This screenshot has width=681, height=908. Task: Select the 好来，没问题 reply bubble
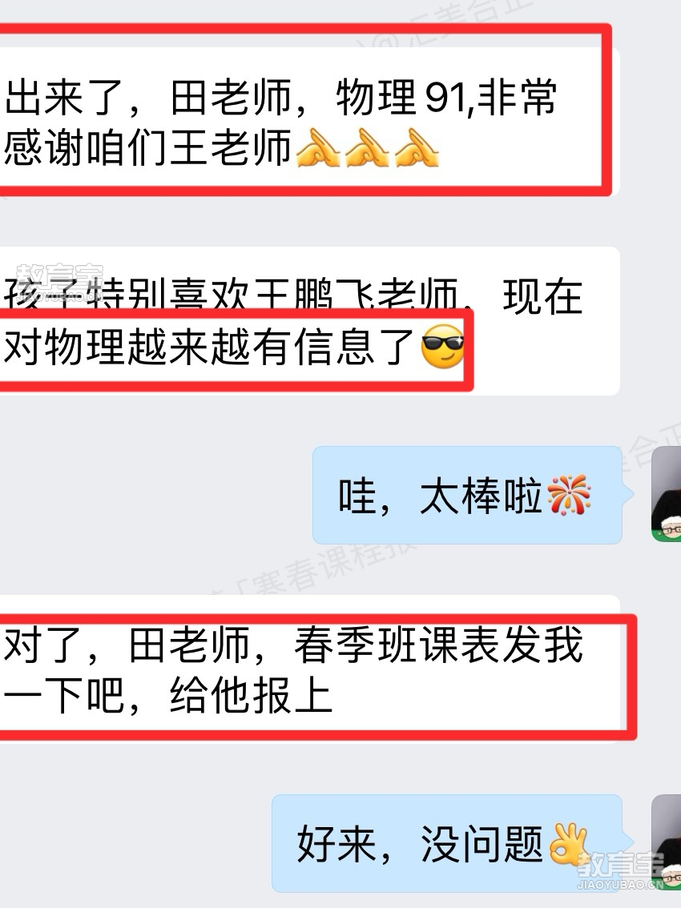pos(447,842)
